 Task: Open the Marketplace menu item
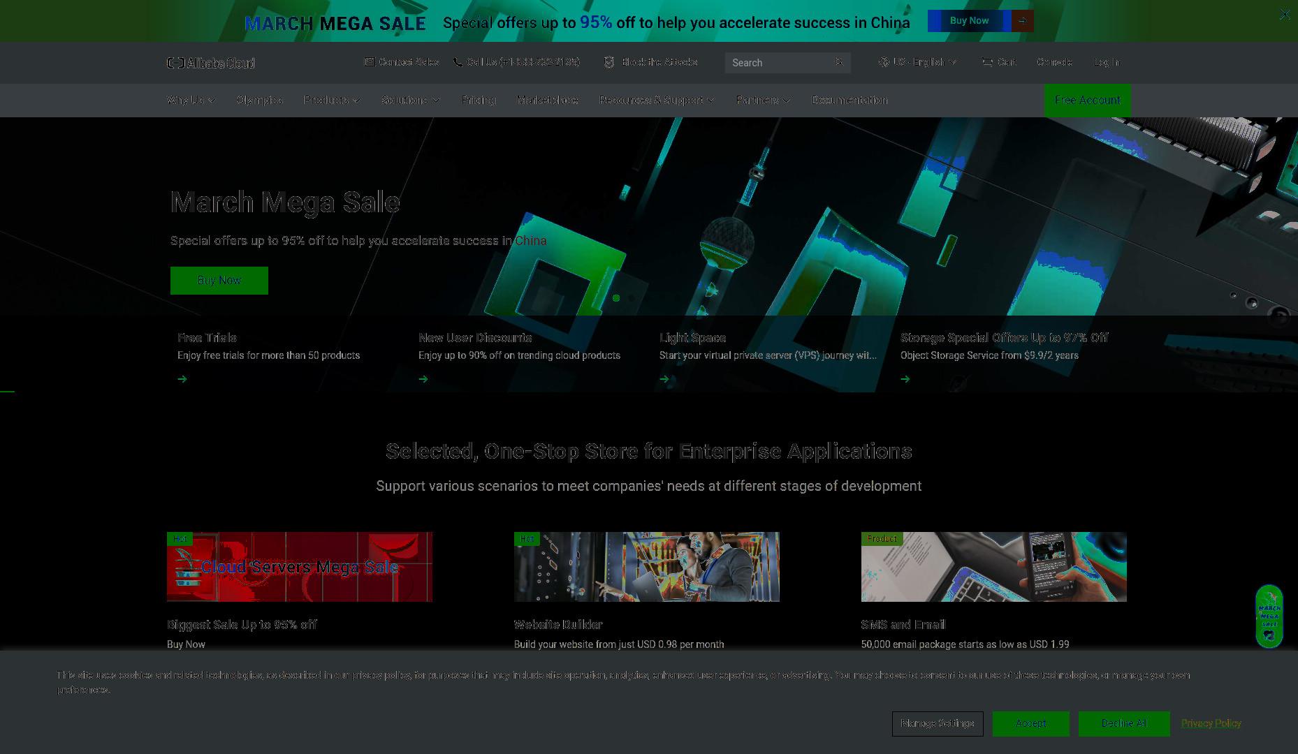pos(548,100)
